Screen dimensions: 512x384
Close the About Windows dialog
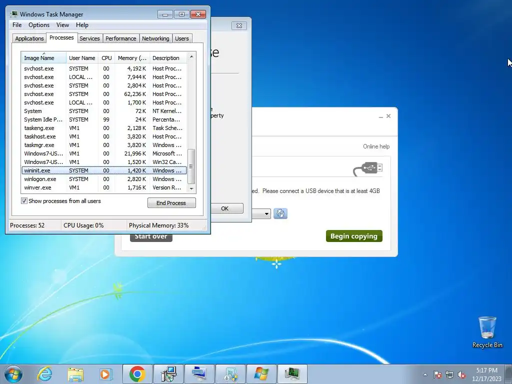point(239,26)
